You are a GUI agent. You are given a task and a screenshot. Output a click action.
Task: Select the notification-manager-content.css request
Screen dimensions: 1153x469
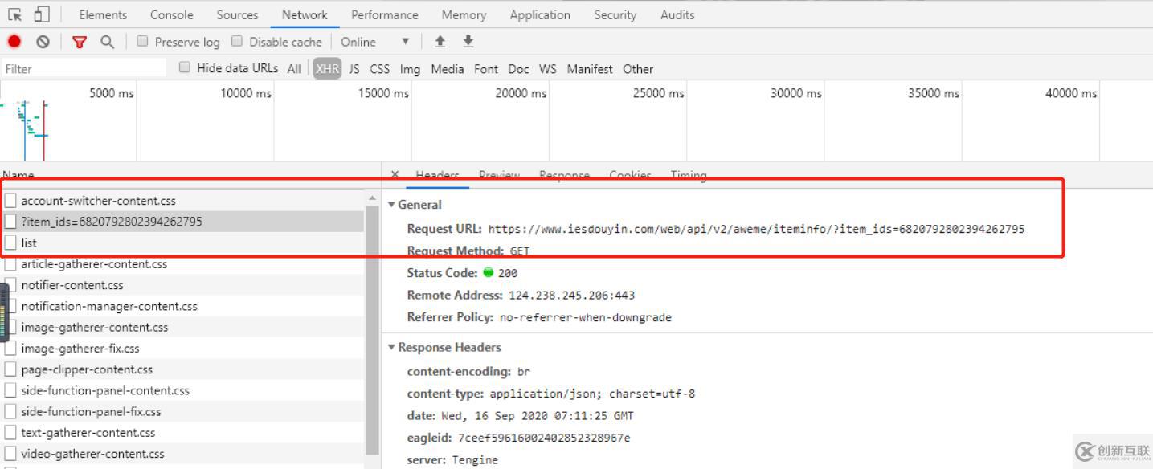(x=183, y=306)
